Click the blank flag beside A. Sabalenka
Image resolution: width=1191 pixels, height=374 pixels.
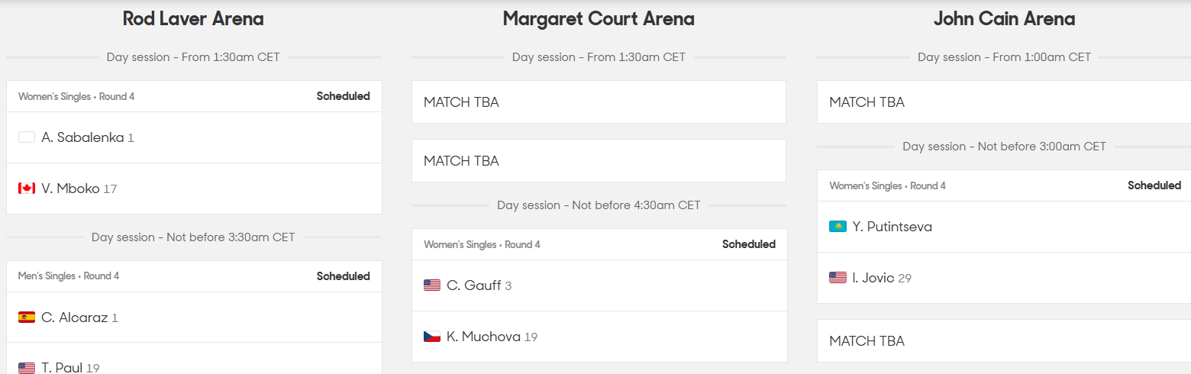(x=27, y=137)
